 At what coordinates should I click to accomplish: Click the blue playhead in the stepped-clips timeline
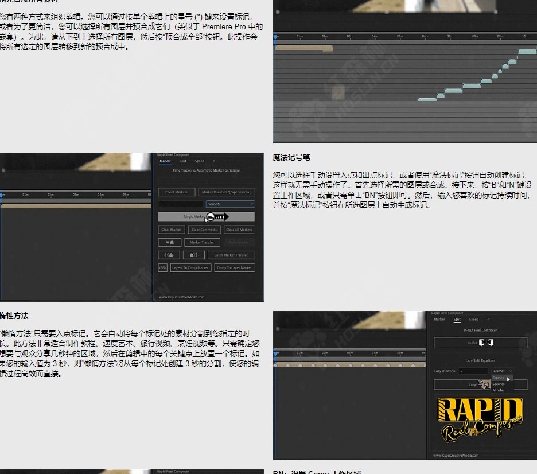(275, 38)
